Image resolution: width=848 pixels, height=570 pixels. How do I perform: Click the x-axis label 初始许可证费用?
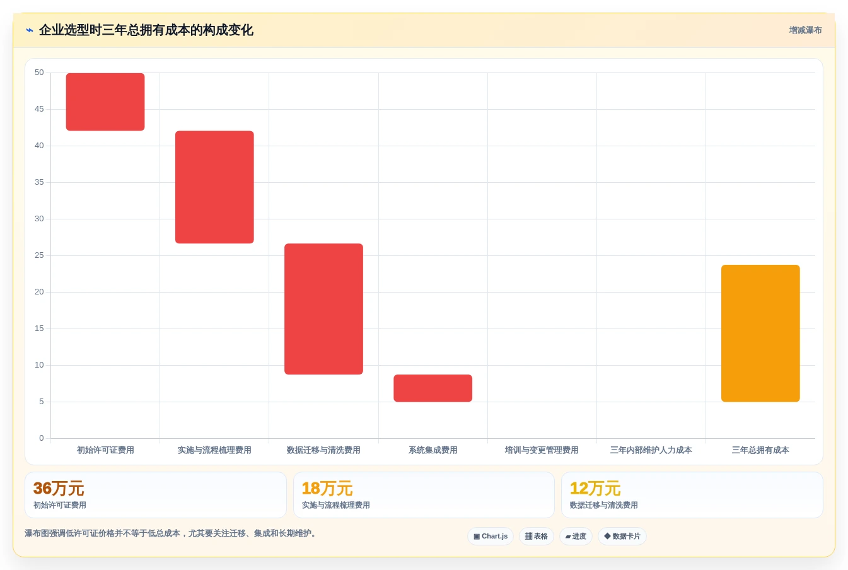pyautogui.click(x=105, y=450)
